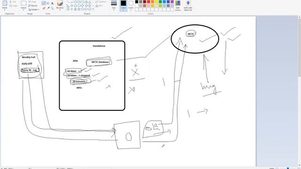301x169 pixels.
Task: Expand the full Shapes gallery
Action: point(93,9)
